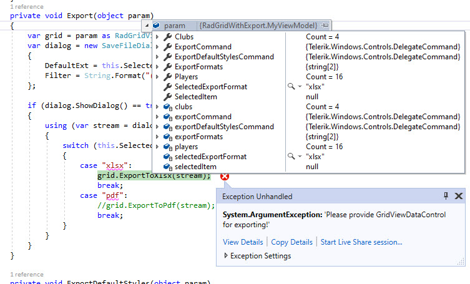Expand the exportFormats field node
This screenshot has width=470, height=284.
157,137
